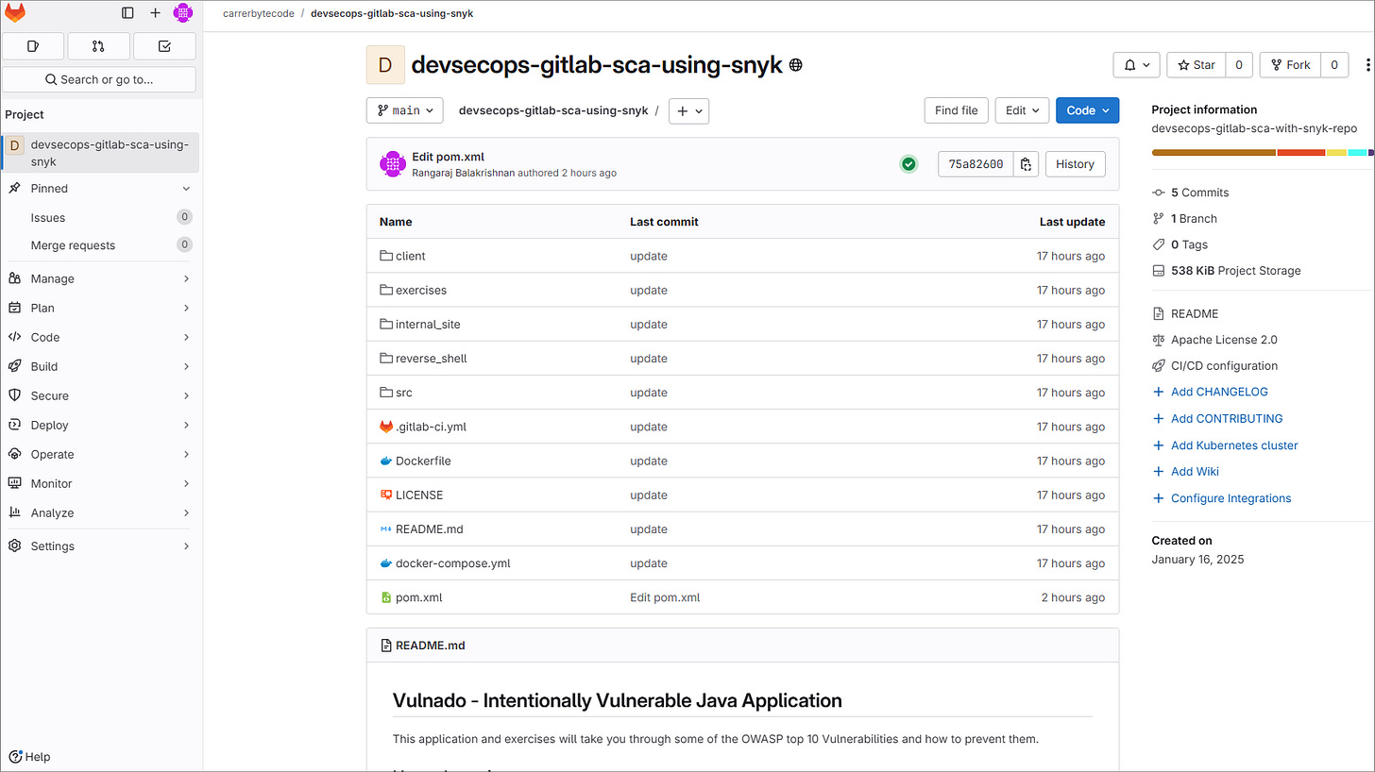Click the commit author avatar
Screen dimensions: 1375x772
(x=393, y=164)
